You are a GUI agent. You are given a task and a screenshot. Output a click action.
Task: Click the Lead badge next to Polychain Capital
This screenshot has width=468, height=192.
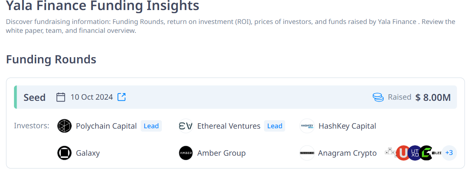151,126
